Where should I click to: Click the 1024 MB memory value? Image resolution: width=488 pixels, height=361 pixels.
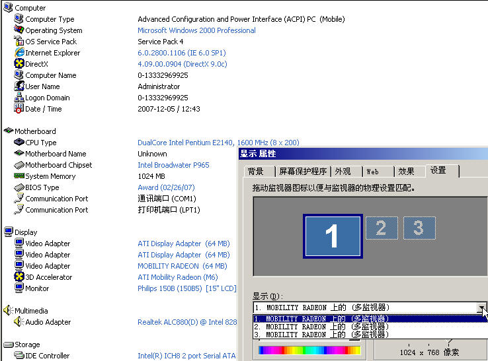pos(151,176)
